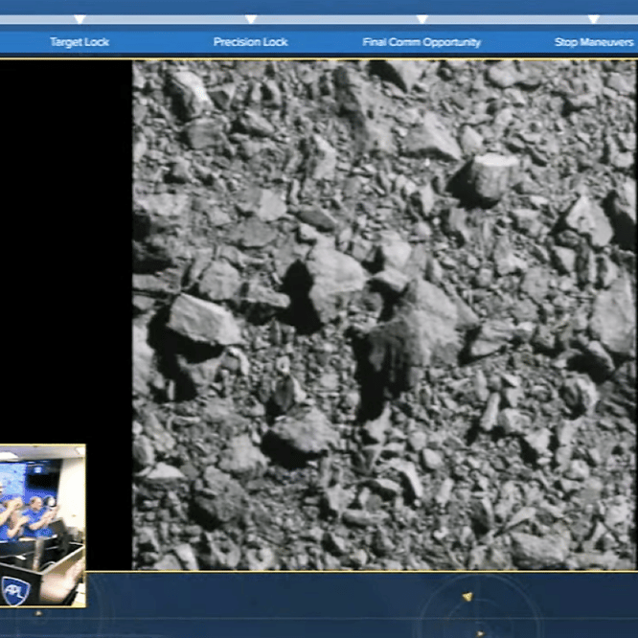Select the timeline marker above Target Lock
Viewport: 638px width, 638px height.
[x=80, y=19]
